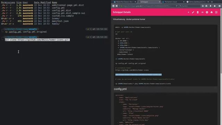Open the browser downloads arrow icon
Viewport: 222px width, 125px height.
coord(211,6)
